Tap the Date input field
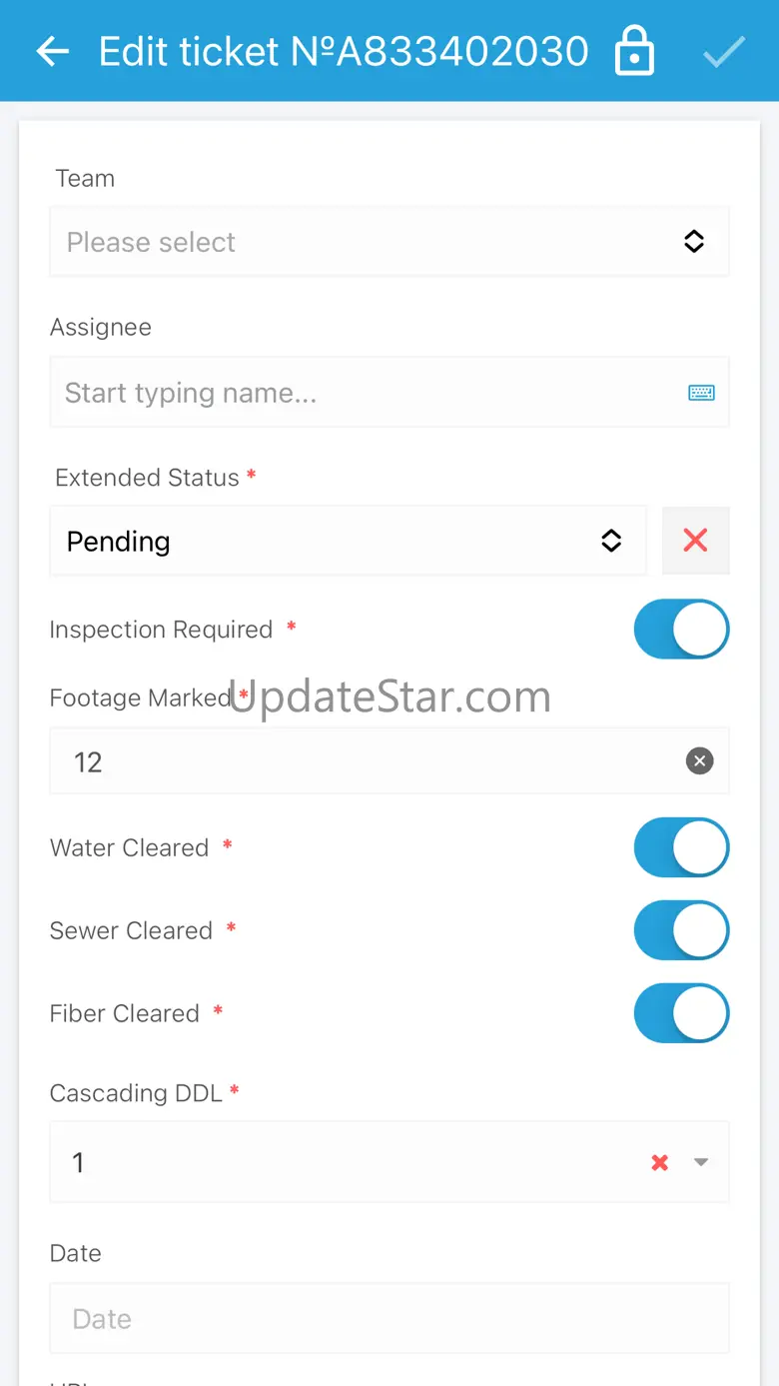 click(389, 1319)
